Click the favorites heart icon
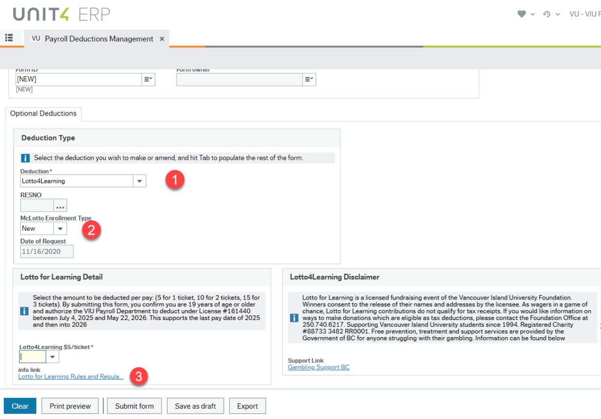Viewport: 601px width, 419px height. [521, 14]
